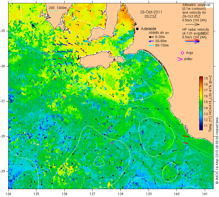Click the black altimetric velocity scale arrow
This screenshot has width=219, height=197.
[x=193, y=24]
